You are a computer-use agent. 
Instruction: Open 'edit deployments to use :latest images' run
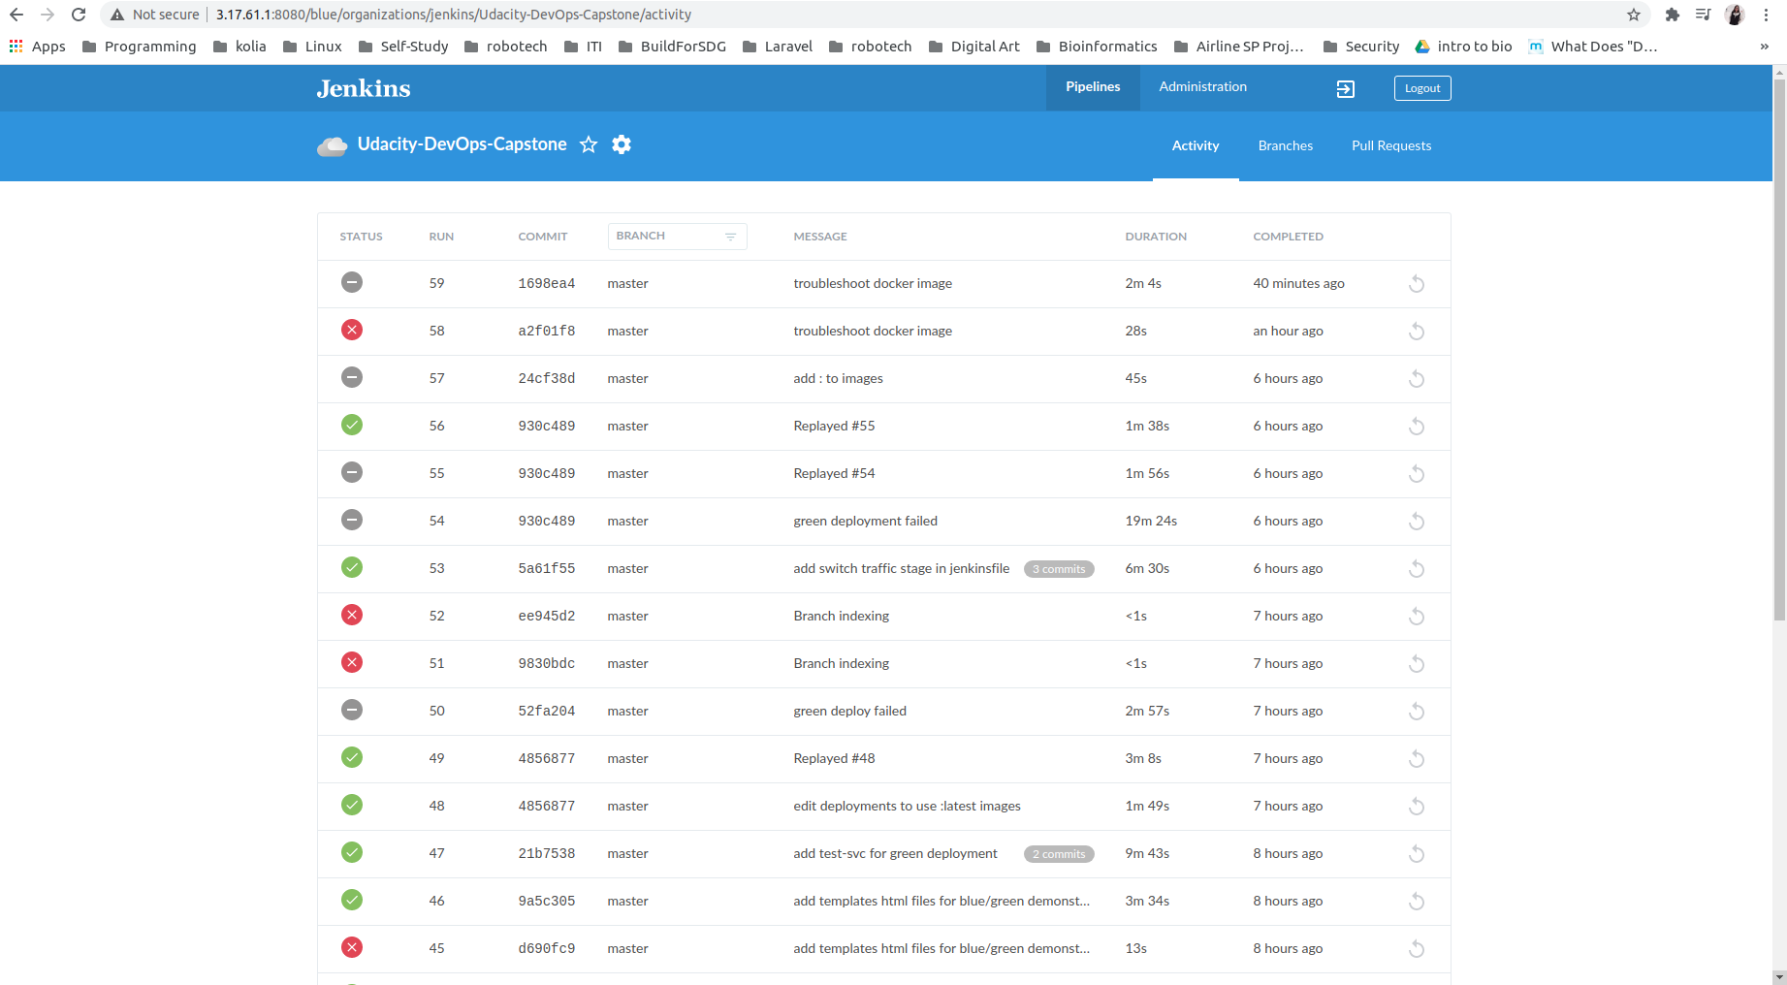(x=907, y=807)
